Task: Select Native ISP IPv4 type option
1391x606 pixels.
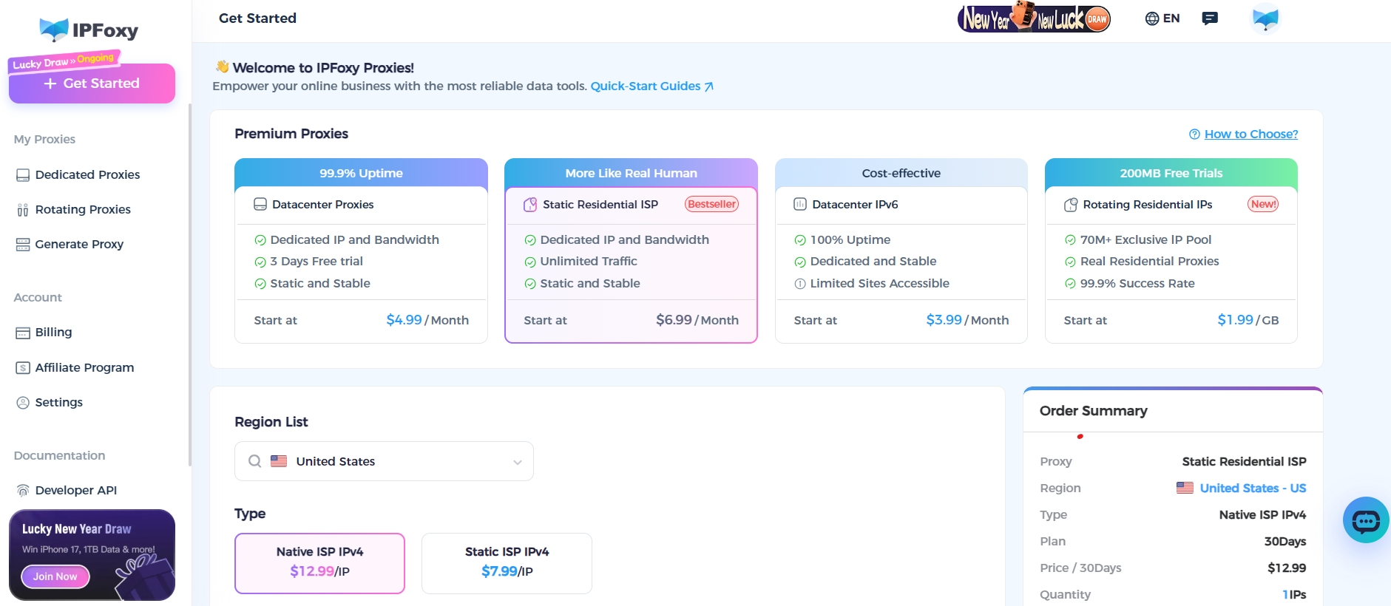Action: point(319,562)
